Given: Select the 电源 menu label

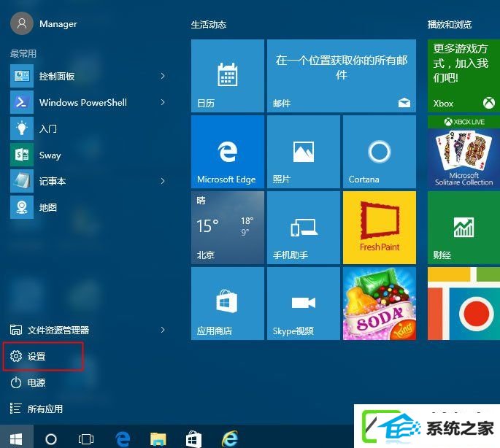Looking at the screenshot, I should click(x=36, y=382).
